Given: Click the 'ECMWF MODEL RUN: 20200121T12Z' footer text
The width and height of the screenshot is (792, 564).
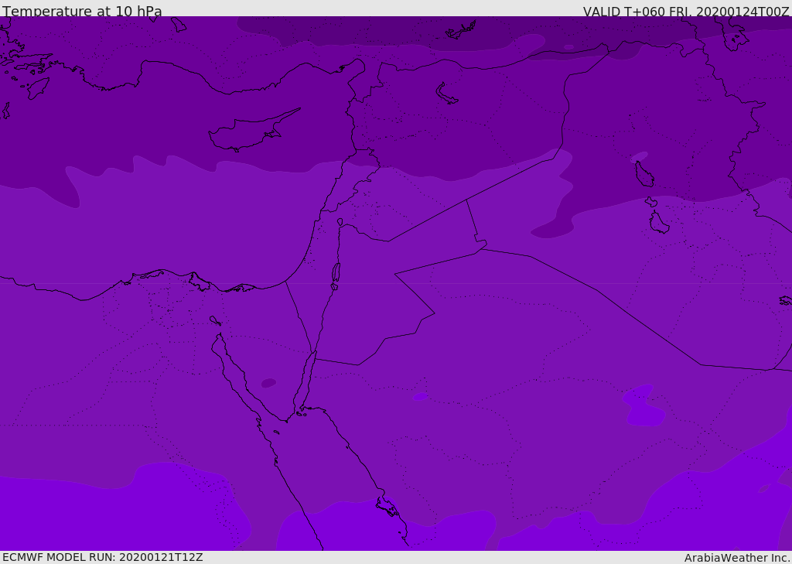Looking at the screenshot, I should [x=103, y=557].
